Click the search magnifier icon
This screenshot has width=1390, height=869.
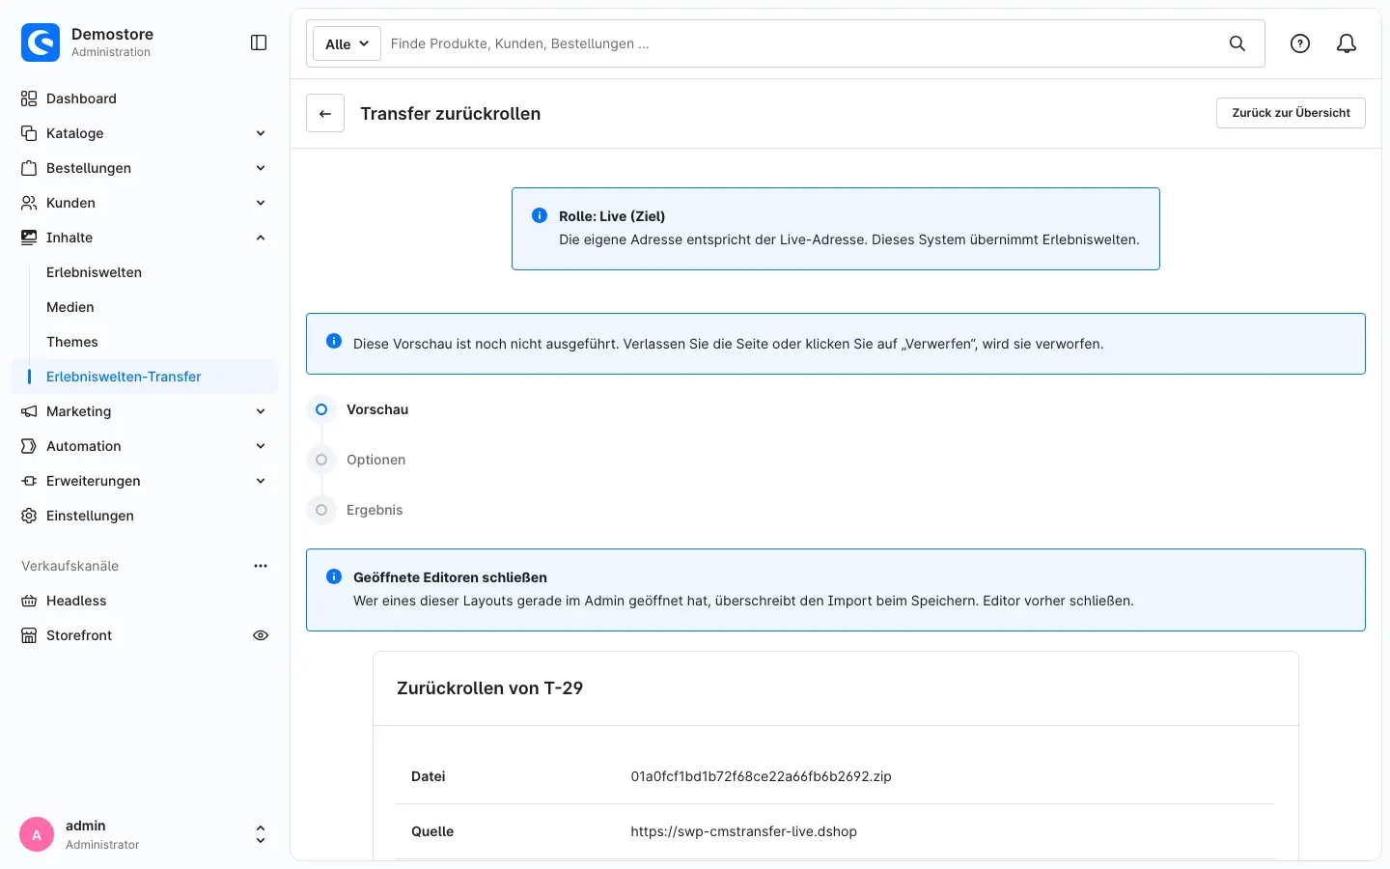point(1237,43)
